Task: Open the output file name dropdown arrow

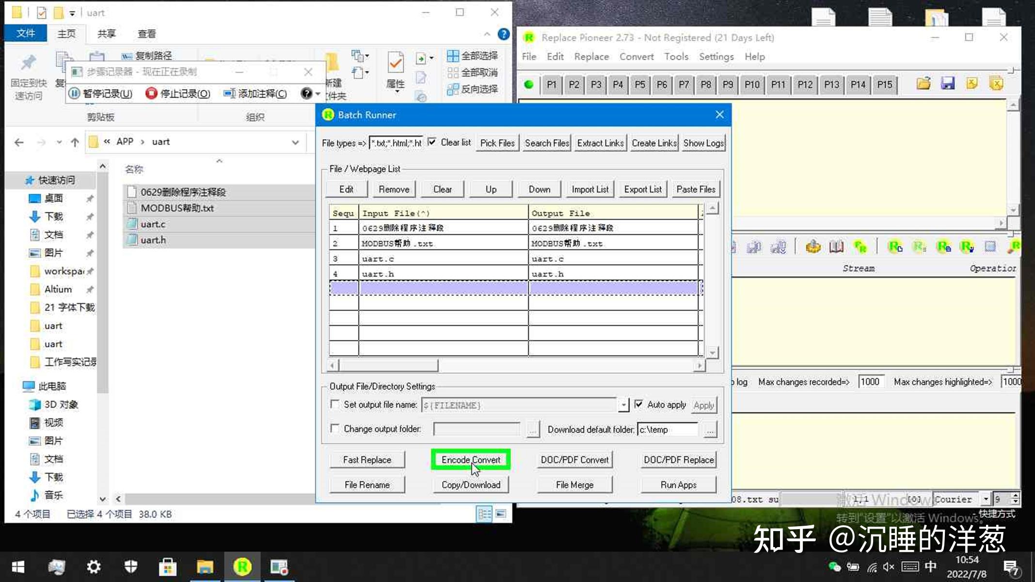Action: [623, 405]
